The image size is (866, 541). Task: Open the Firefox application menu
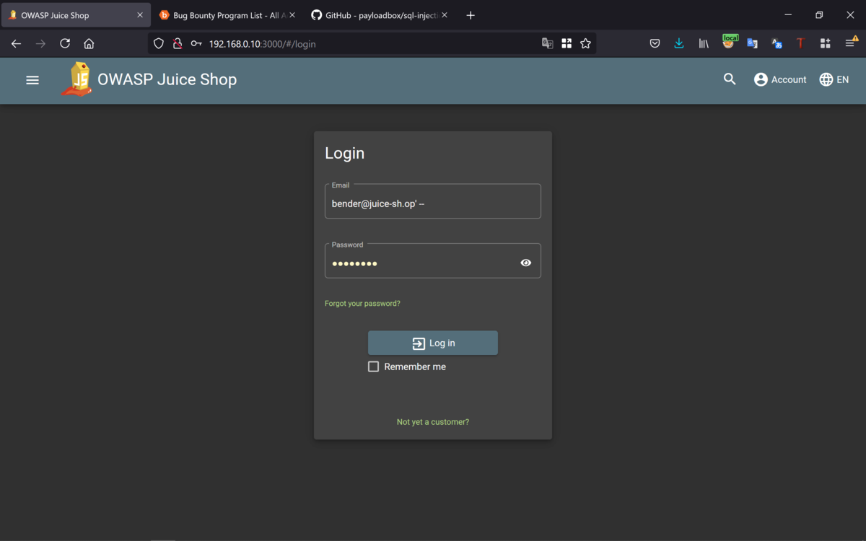coord(850,43)
